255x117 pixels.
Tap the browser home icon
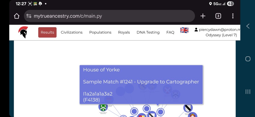click(17, 16)
